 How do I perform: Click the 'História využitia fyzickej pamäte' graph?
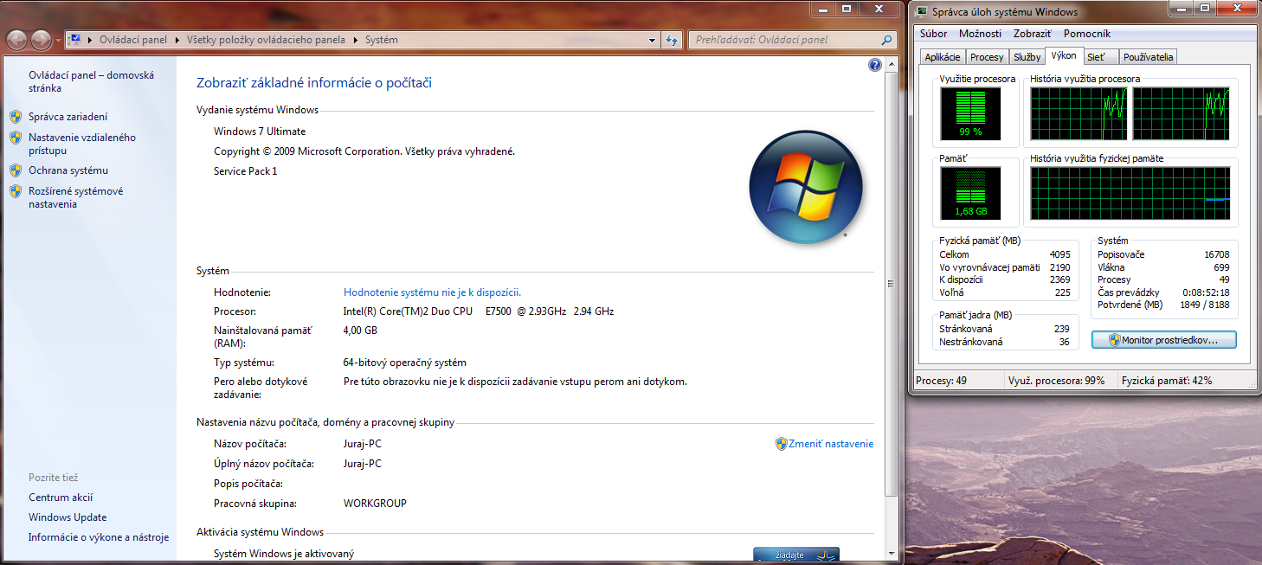tap(1130, 194)
